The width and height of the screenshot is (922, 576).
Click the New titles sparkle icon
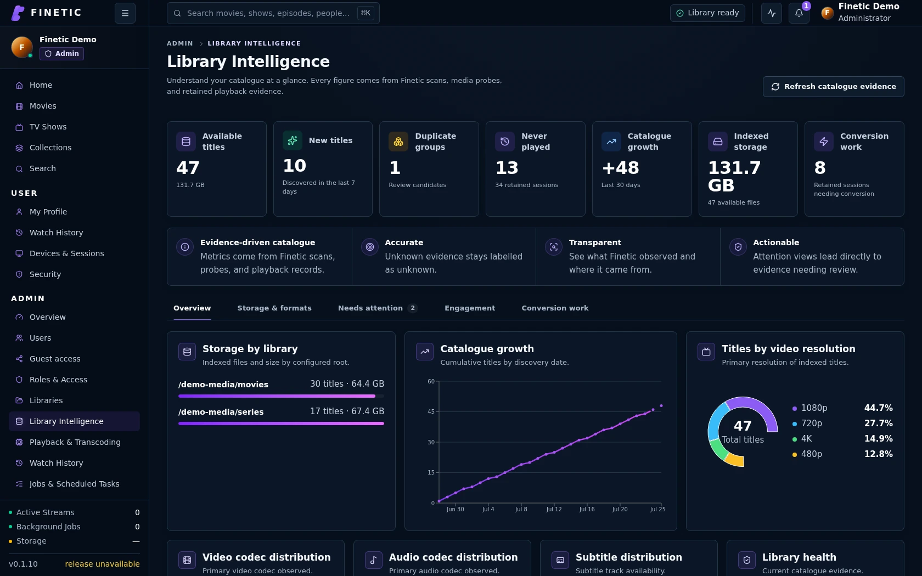tap(293, 140)
